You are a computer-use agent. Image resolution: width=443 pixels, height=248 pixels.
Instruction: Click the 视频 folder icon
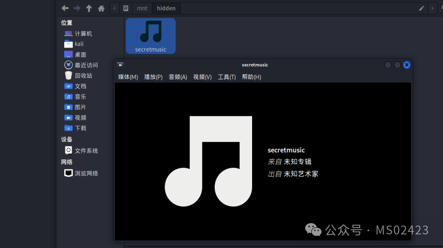pyautogui.click(x=68, y=117)
